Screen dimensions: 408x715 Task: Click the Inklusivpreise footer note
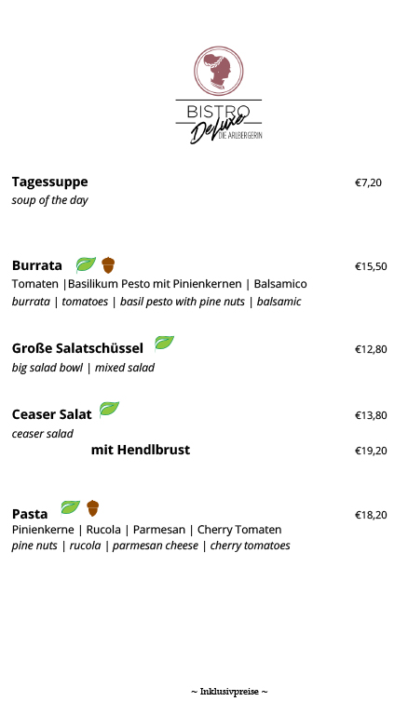pos(229,692)
